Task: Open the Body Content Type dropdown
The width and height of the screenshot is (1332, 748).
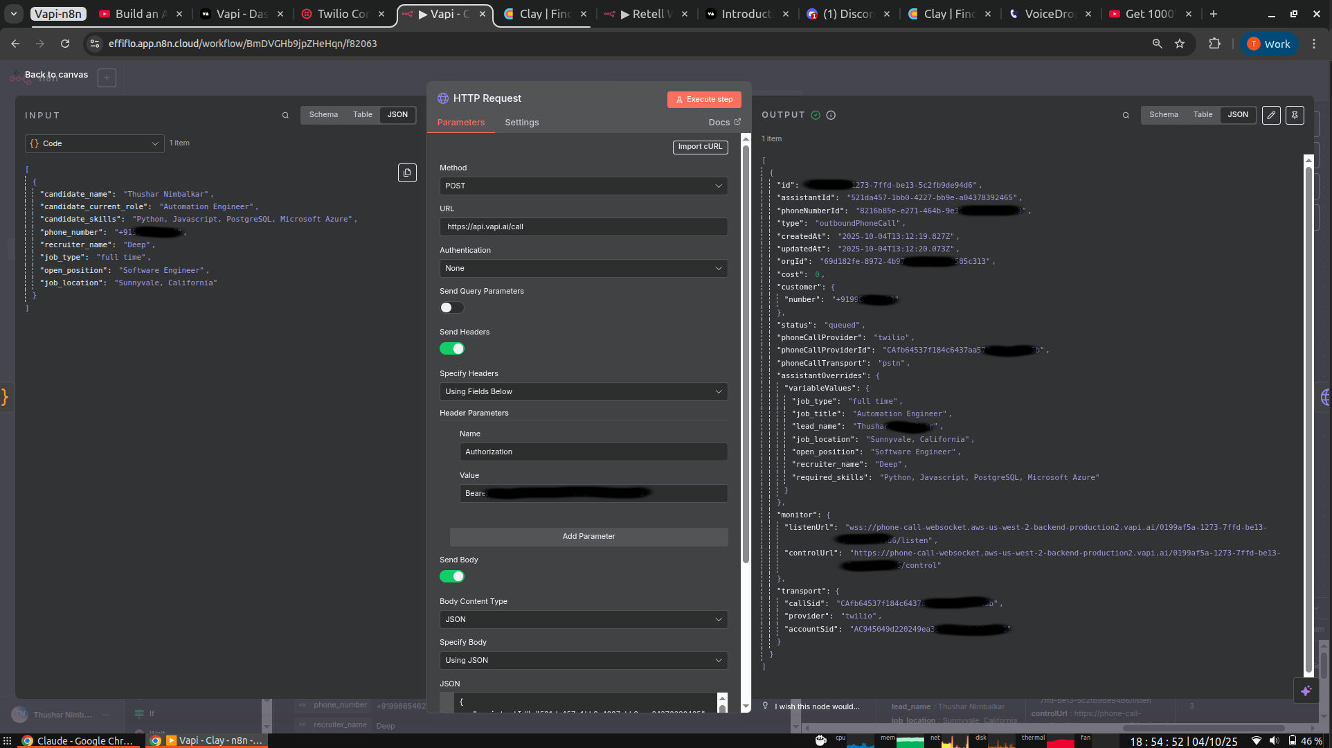Action: [x=583, y=619]
